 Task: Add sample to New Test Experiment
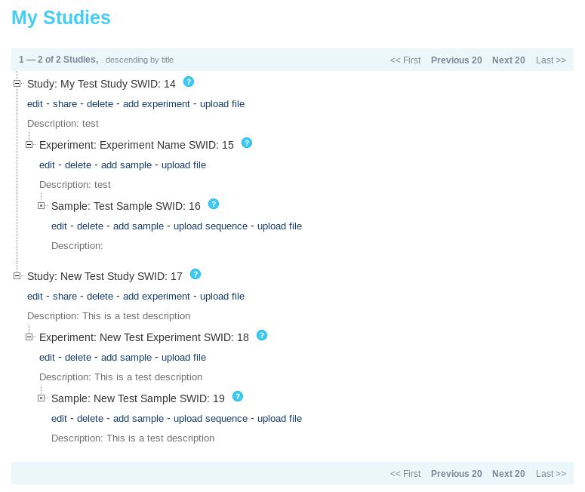point(127,358)
